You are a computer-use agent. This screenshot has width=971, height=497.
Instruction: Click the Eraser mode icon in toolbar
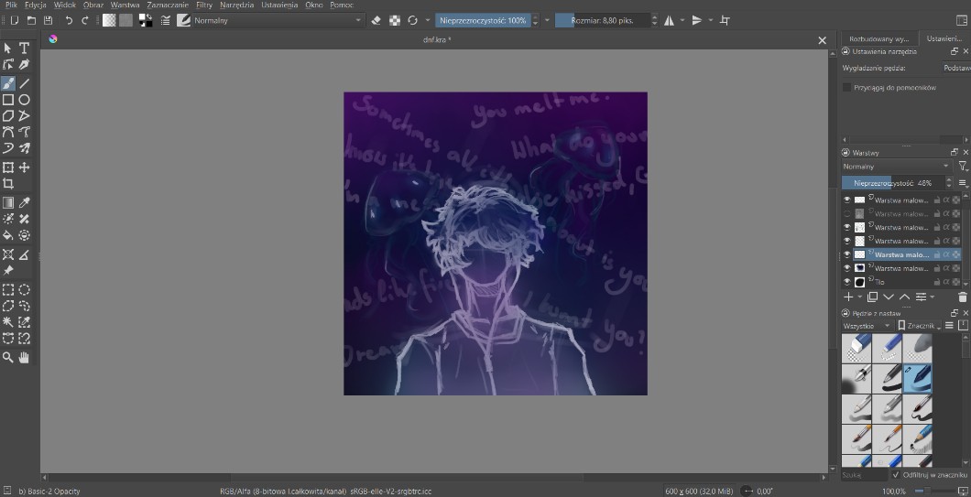(376, 20)
